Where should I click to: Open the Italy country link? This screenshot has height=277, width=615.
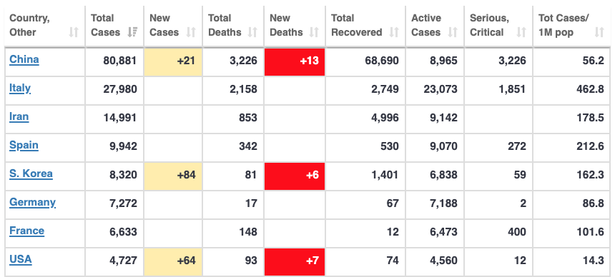tap(20, 88)
